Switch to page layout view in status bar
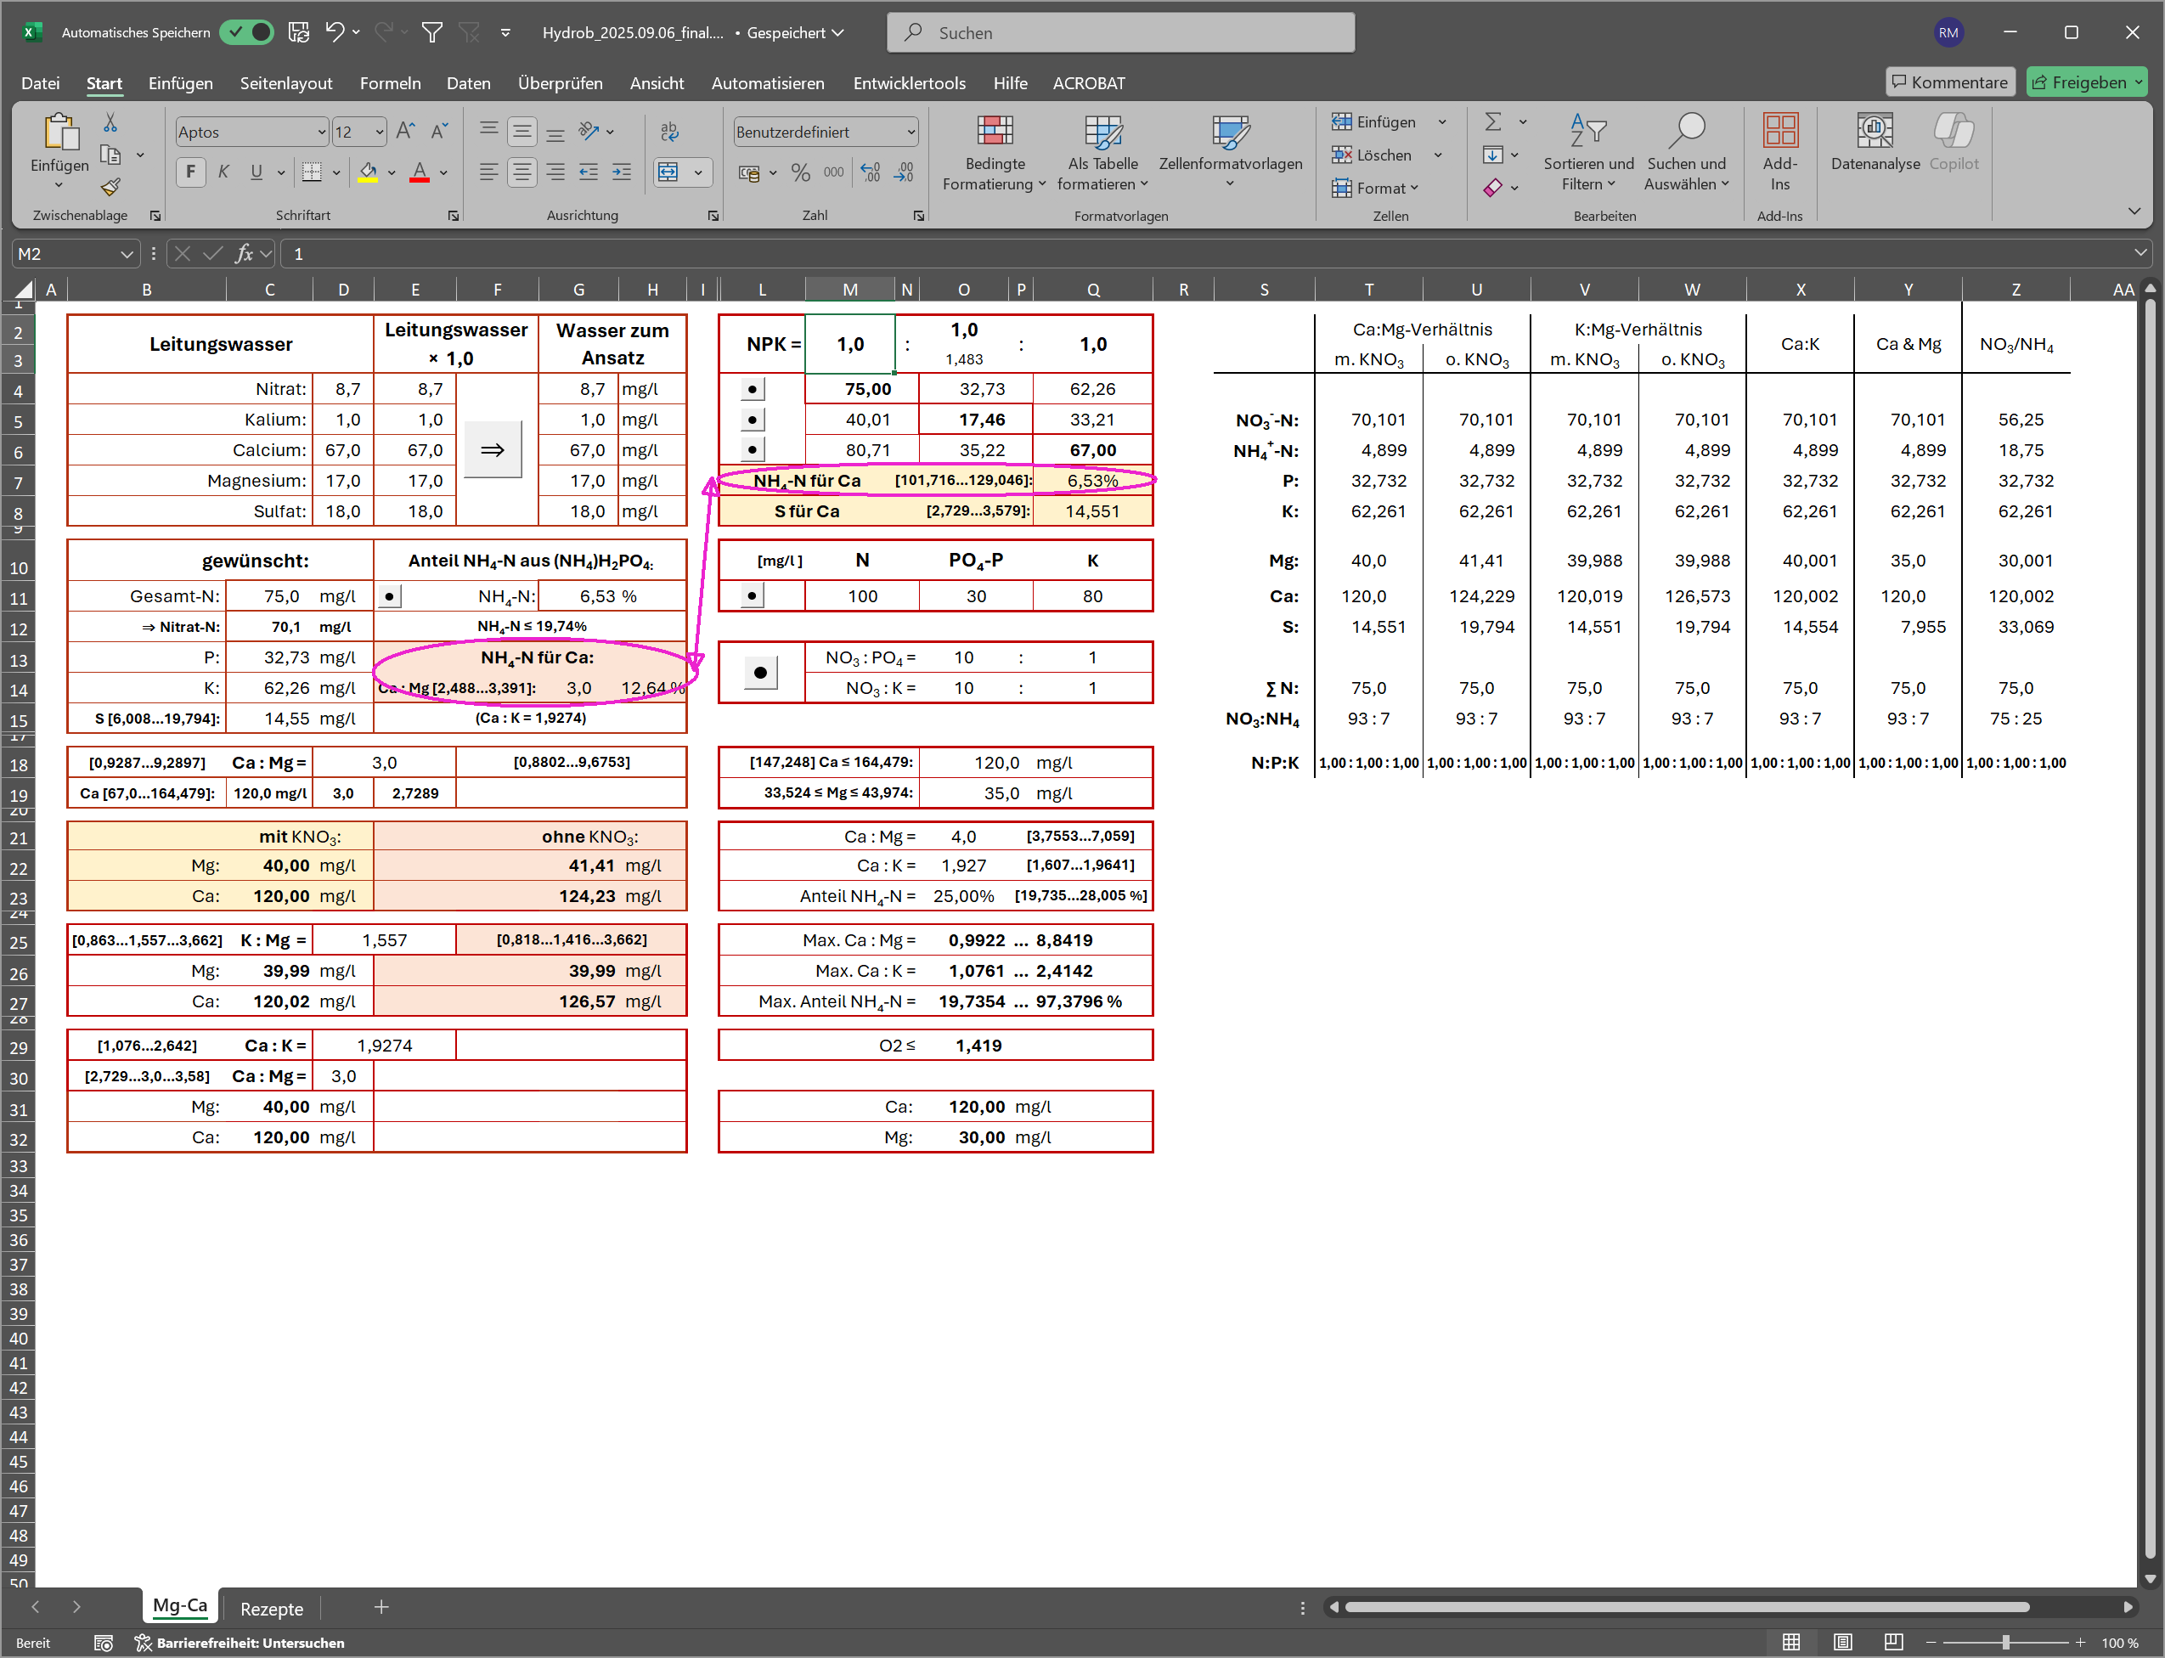 1842,1642
